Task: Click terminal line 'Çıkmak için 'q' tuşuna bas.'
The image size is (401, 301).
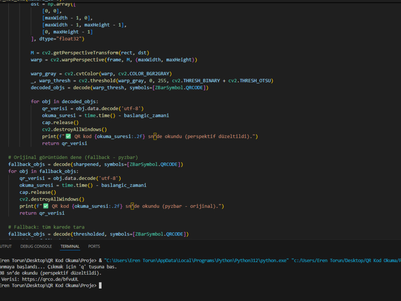Action: 82,267
